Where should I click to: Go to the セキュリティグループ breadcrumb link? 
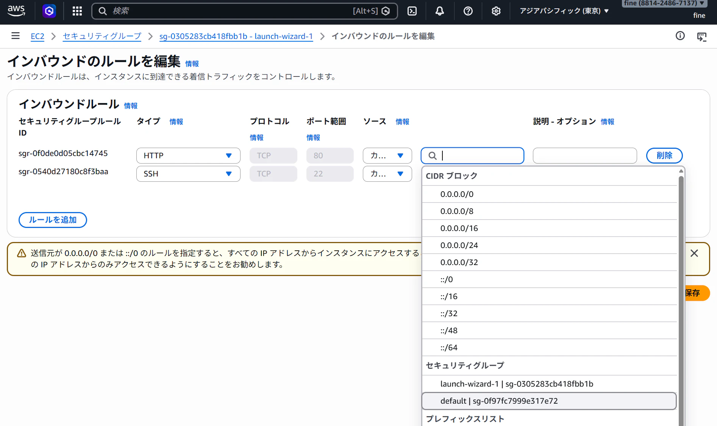pyautogui.click(x=102, y=36)
